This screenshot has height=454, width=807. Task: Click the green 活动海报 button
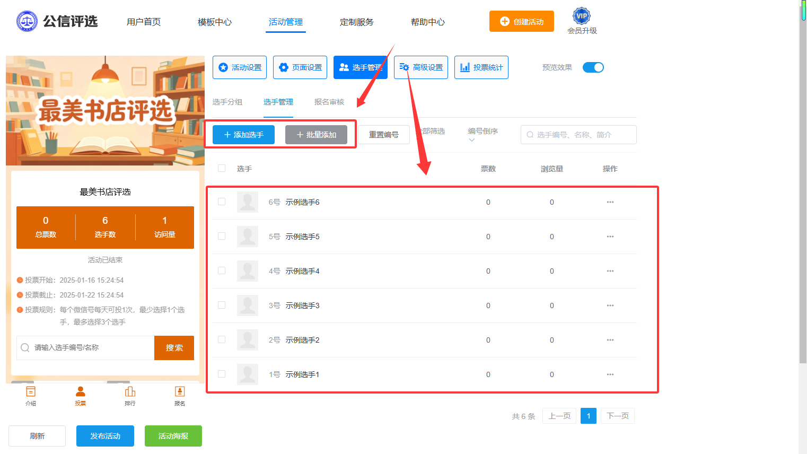[173, 436]
